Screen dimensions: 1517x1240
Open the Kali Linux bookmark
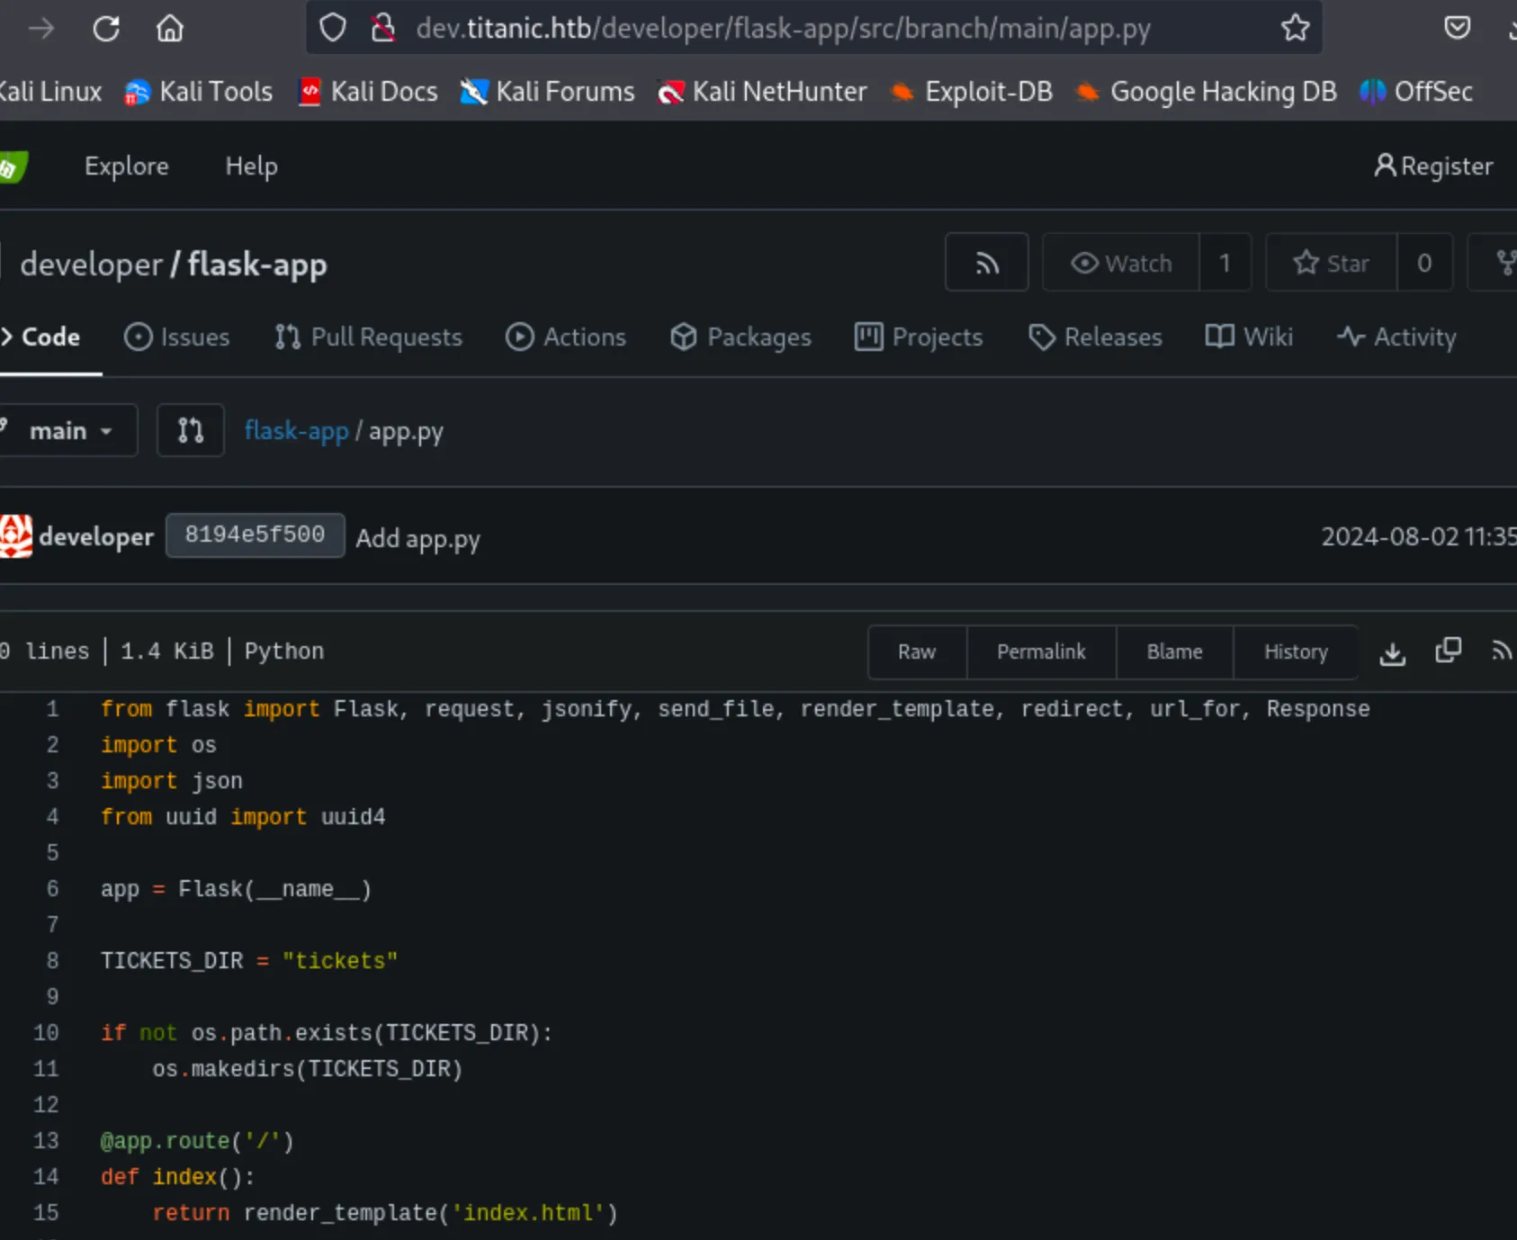(x=50, y=92)
